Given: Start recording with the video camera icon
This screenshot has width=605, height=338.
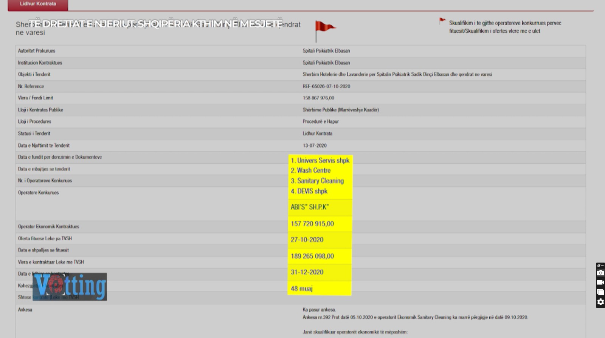Looking at the screenshot, I should (x=600, y=282).
